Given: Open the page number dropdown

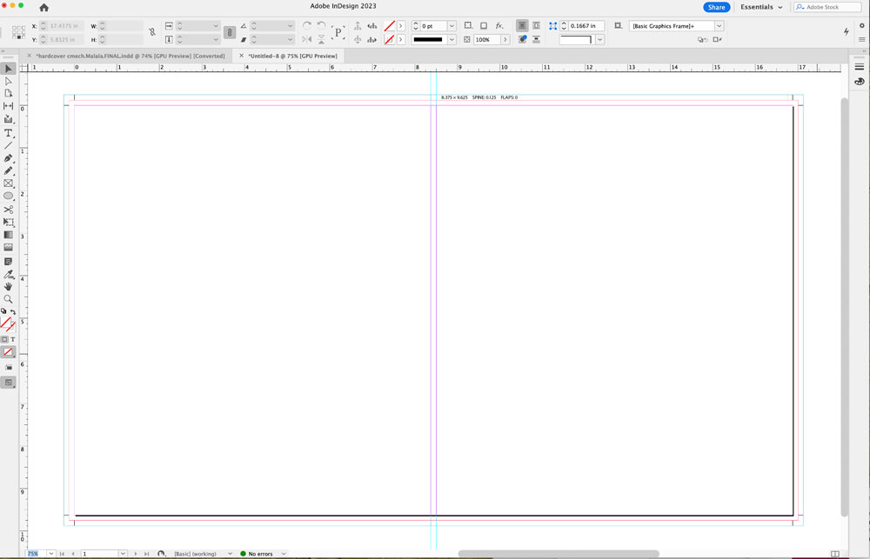Looking at the screenshot, I should 123,554.
